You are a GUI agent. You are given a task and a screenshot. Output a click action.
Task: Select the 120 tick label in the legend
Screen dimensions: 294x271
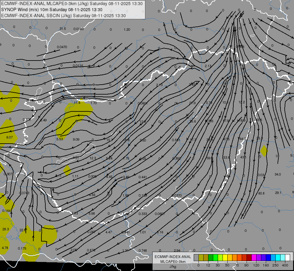256,265
